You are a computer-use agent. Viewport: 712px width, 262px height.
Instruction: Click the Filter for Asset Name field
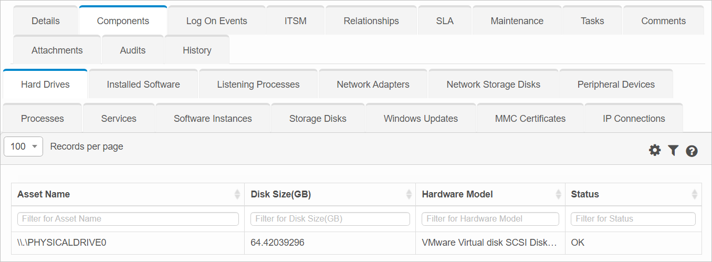tap(128, 219)
